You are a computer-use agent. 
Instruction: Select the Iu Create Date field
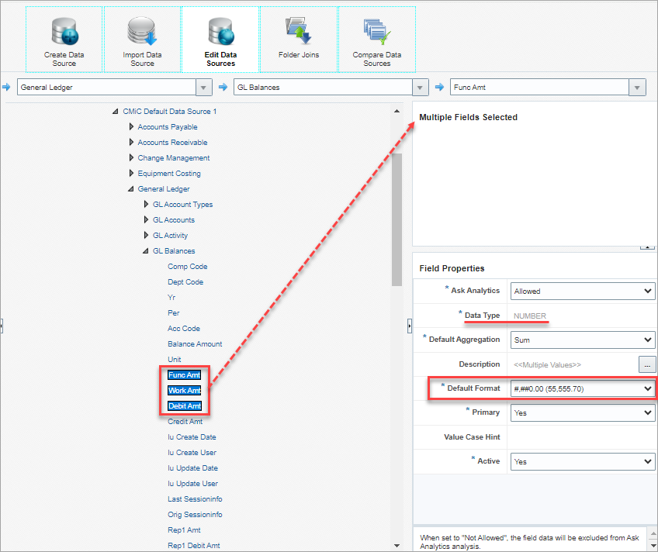(192, 437)
